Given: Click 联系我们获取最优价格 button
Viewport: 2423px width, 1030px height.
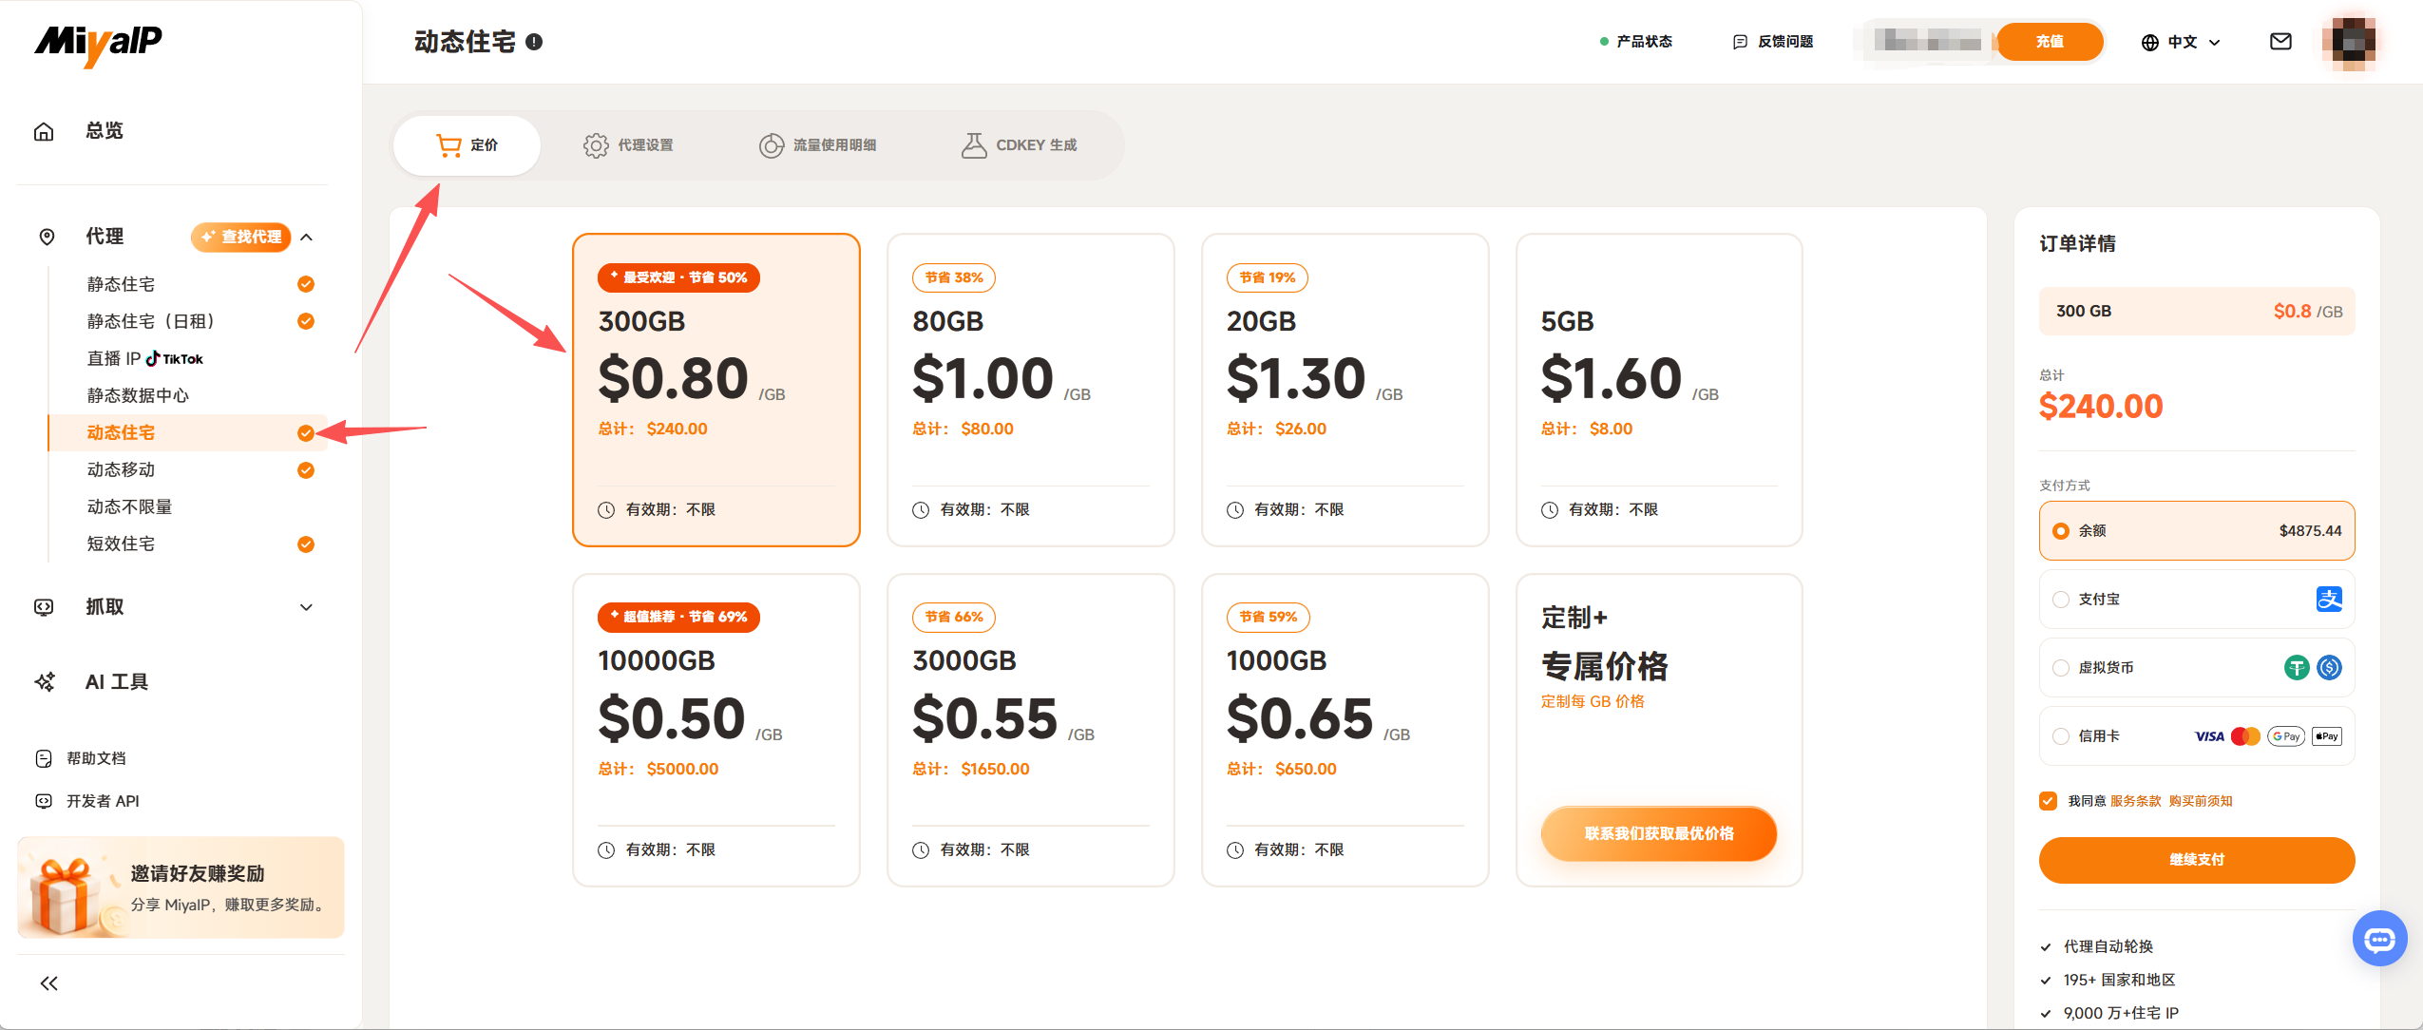Looking at the screenshot, I should 1659,833.
